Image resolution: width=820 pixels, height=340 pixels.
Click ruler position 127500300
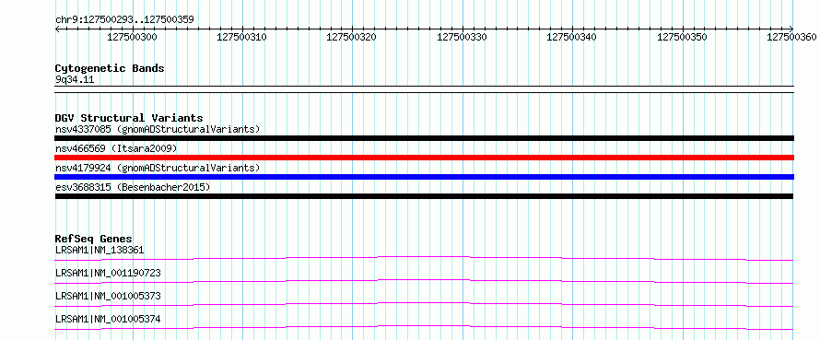132,37
